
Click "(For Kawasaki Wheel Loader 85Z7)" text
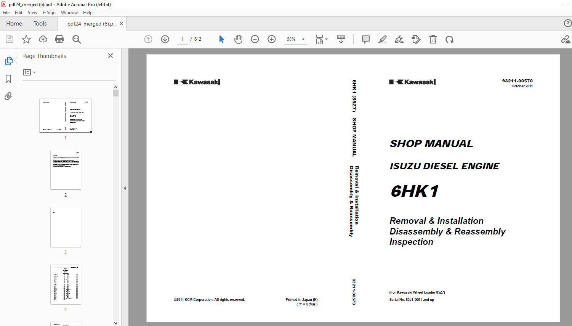417,292
